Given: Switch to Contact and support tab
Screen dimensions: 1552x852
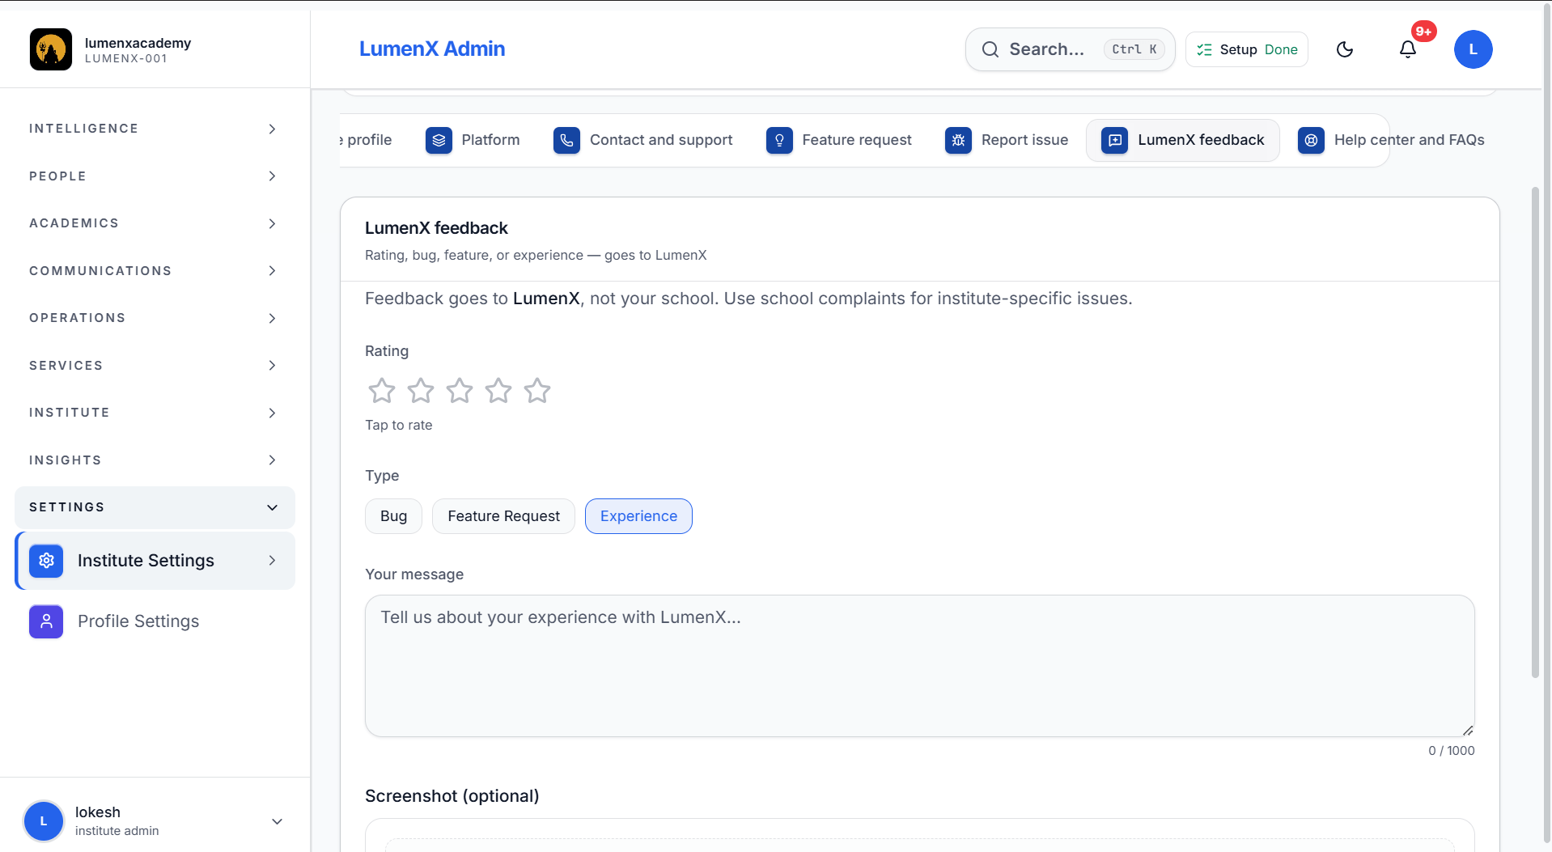Looking at the screenshot, I should (642, 140).
